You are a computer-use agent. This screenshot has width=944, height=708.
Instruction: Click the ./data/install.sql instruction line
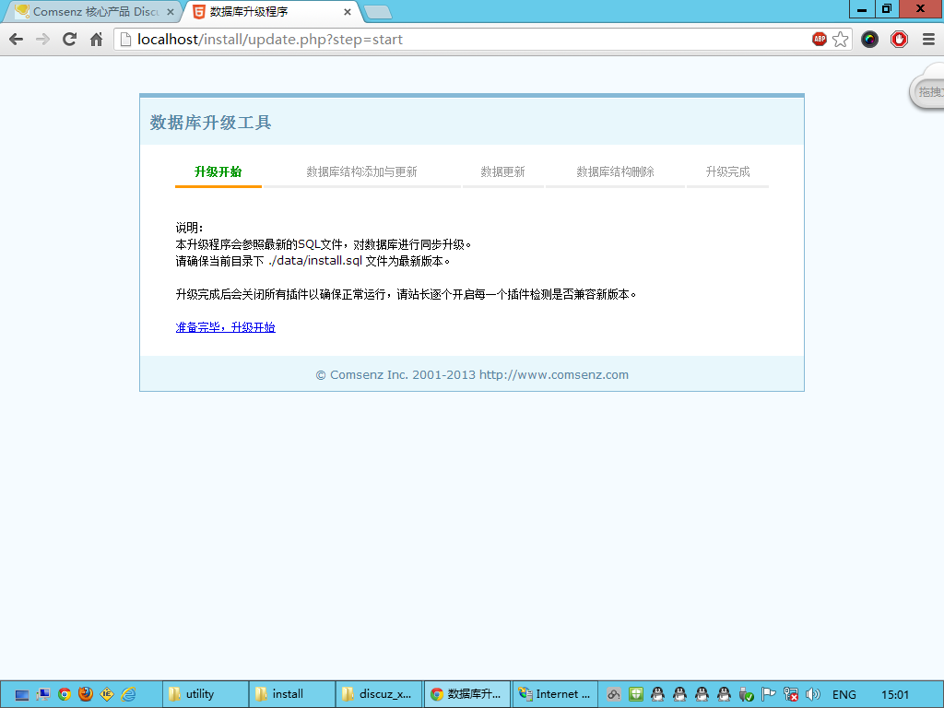tap(313, 261)
